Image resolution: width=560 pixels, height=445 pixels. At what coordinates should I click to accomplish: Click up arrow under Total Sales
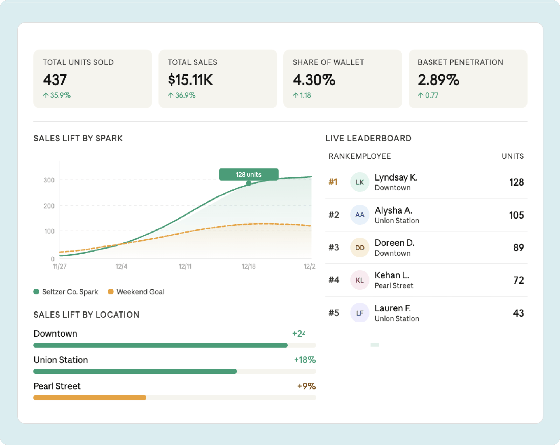[x=171, y=95]
